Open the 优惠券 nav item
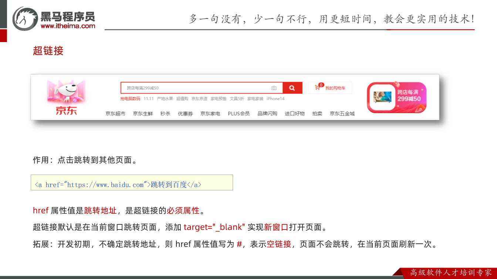Viewport: 497px width, 279px height. coord(185,114)
